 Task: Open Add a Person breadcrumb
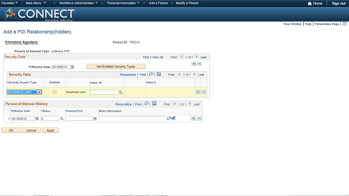159,3
